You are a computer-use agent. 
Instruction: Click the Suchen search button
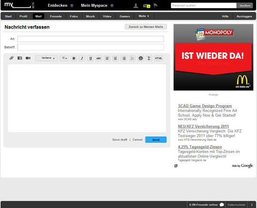245,5
